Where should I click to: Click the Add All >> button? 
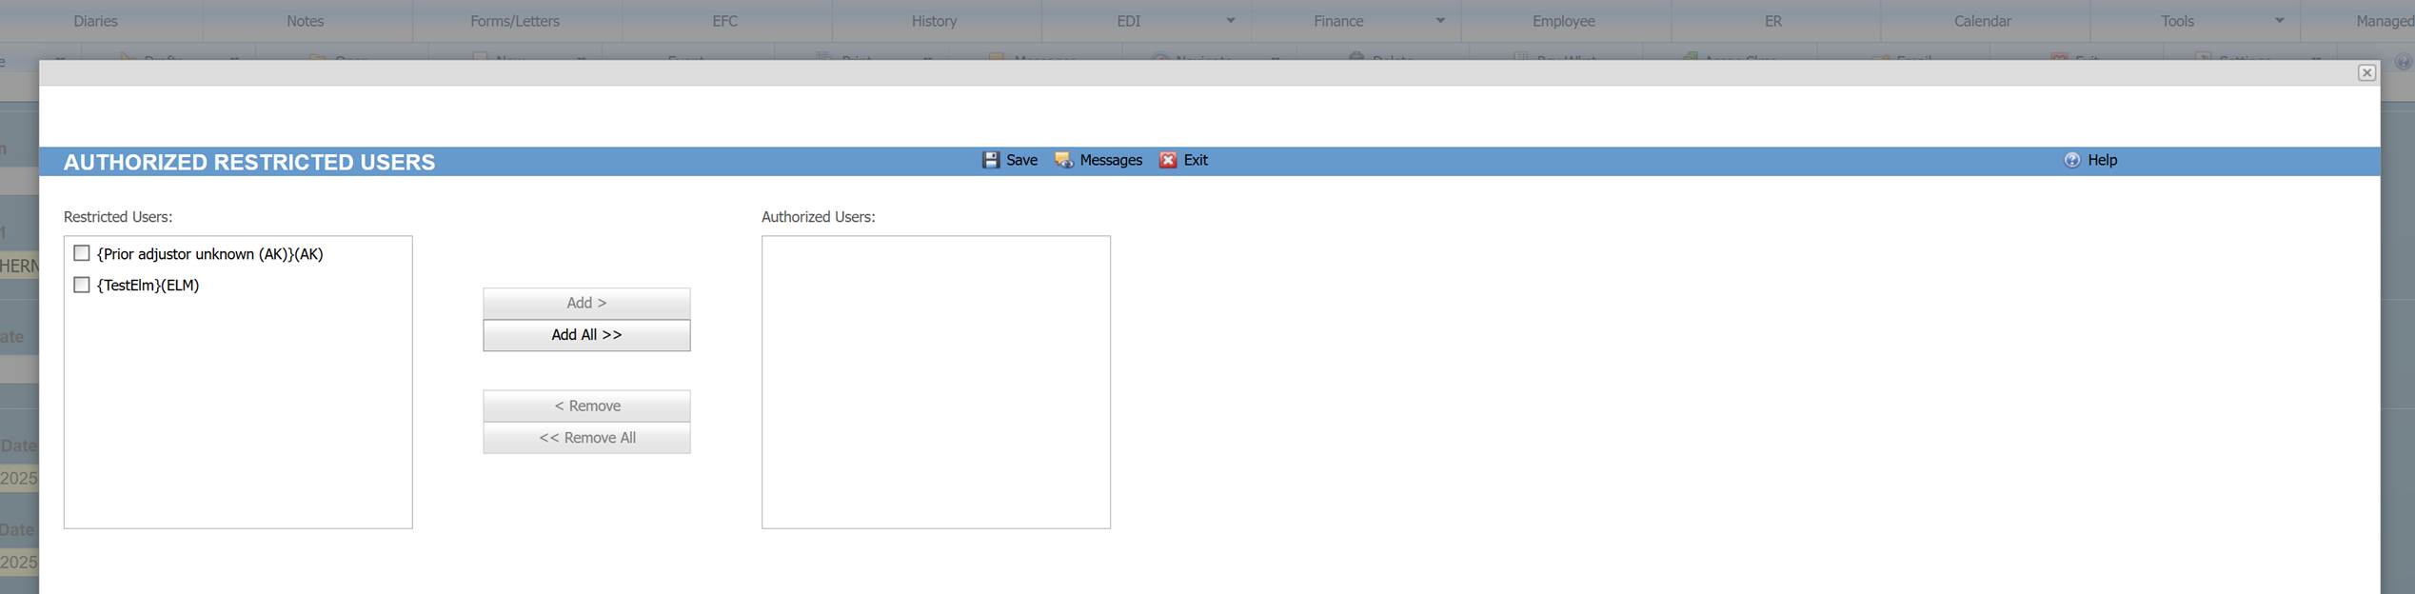pos(586,335)
